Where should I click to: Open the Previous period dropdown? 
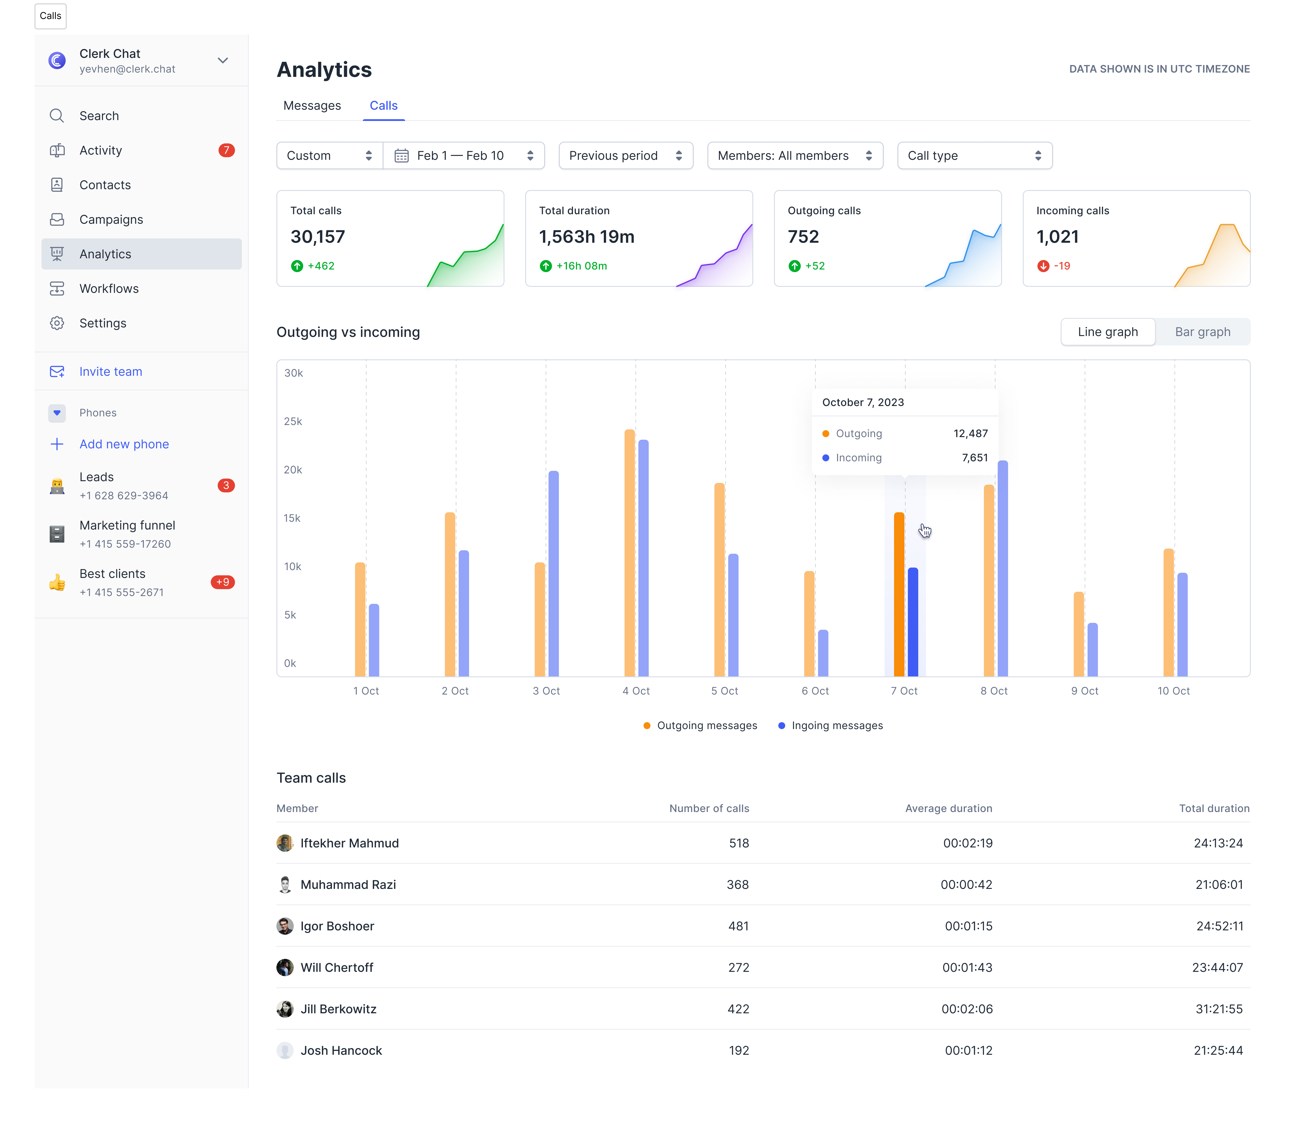(x=625, y=156)
